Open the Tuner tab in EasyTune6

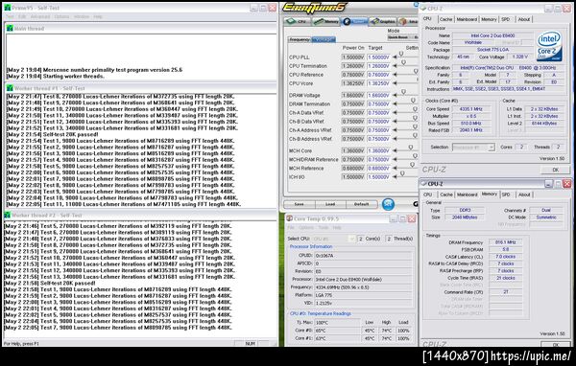tap(354, 22)
